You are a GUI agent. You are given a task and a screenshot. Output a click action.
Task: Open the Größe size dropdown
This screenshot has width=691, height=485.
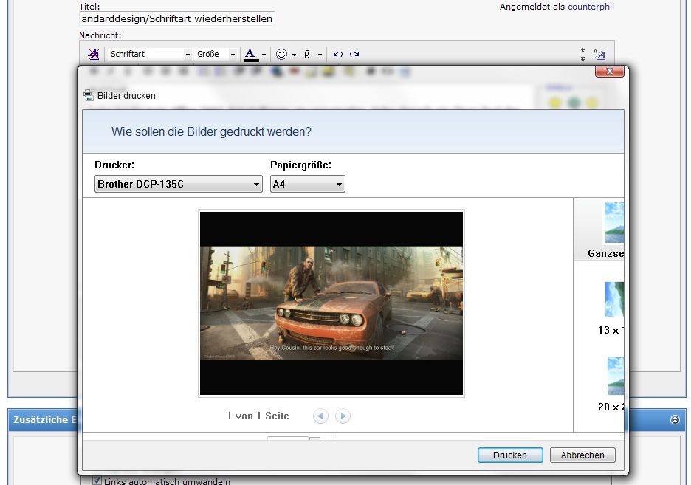tap(216, 54)
